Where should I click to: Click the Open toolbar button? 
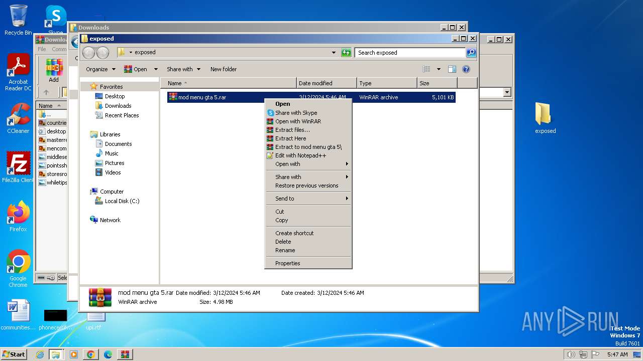click(x=136, y=69)
